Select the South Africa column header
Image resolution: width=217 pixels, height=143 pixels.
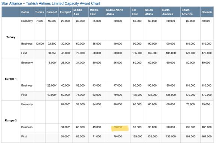tap(149, 12)
